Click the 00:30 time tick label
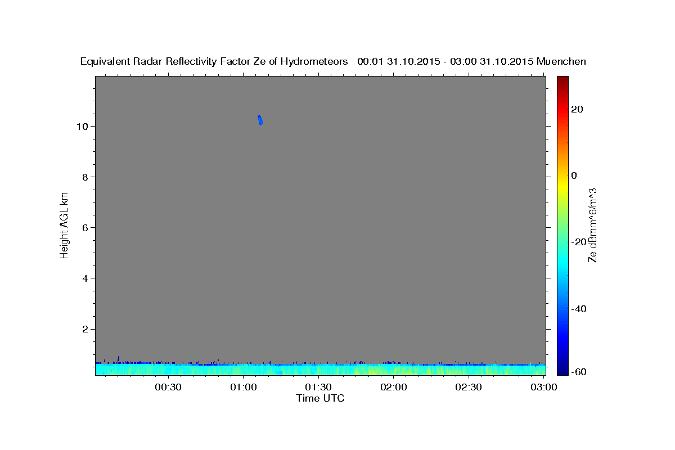 [168, 387]
